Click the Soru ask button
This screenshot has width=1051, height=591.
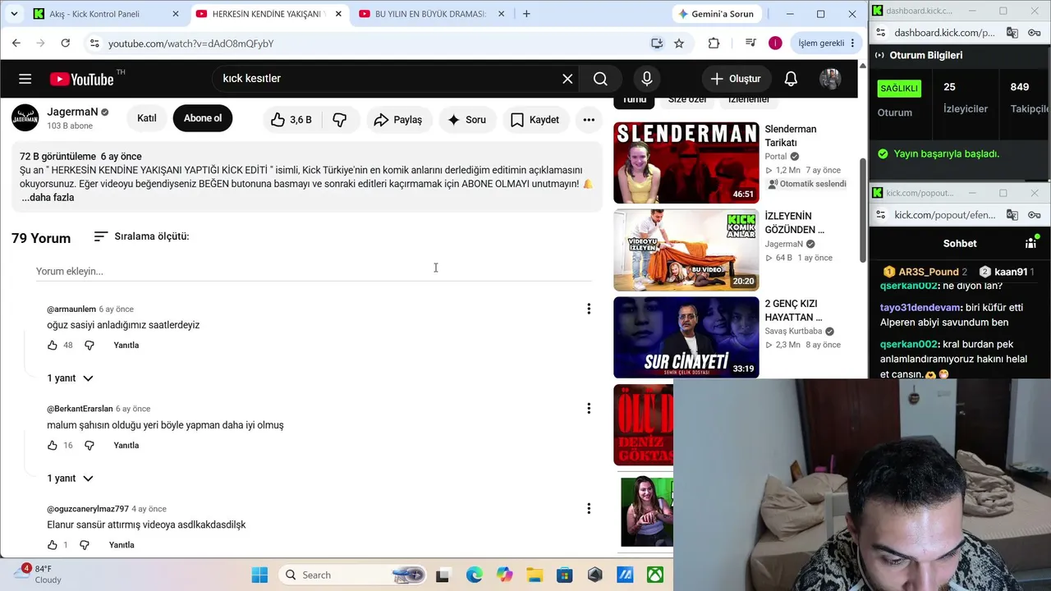pos(466,120)
